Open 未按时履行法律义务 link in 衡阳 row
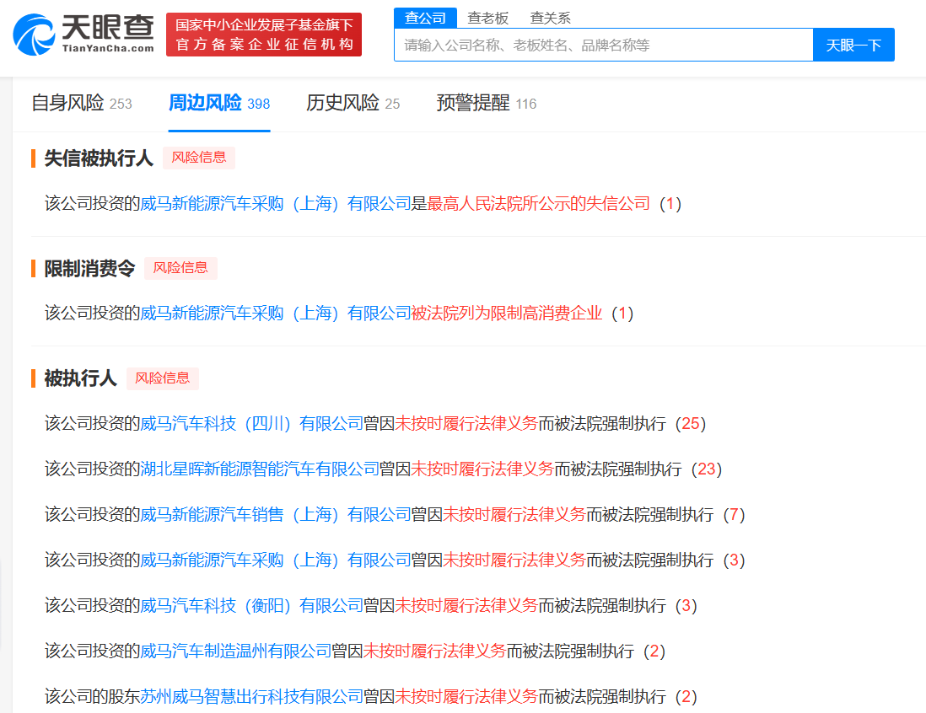Screen dimensions: 926x713 point(466,606)
